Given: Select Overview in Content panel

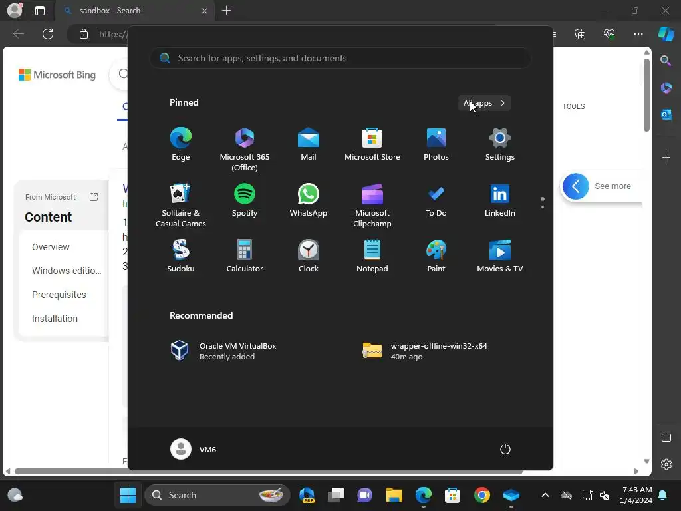Looking at the screenshot, I should [51, 247].
